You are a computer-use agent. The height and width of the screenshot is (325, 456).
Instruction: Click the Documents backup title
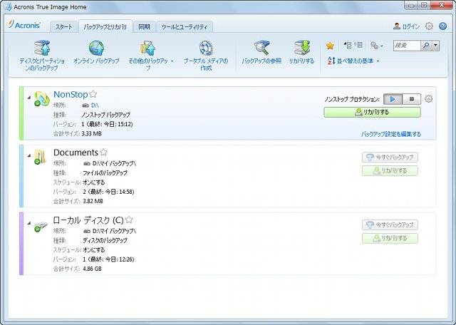(76, 153)
